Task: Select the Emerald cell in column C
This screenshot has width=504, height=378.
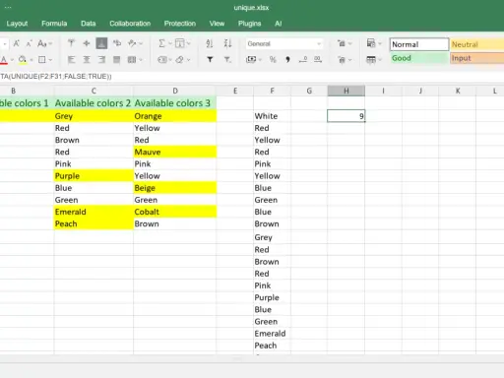Action: 94,212
